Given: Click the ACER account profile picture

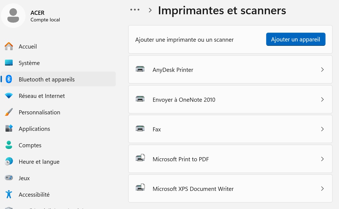Looking at the screenshot, I should tap(13, 16).
